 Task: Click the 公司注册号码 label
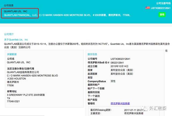pos(163,3)
